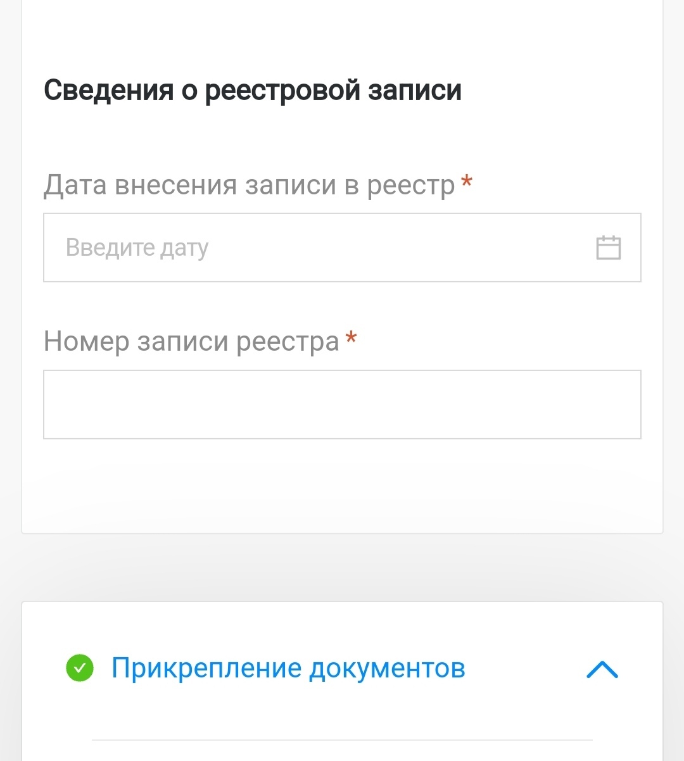This screenshot has height=761, width=684.
Task: Open the calendar date picker icon
Action: point(608,248)
